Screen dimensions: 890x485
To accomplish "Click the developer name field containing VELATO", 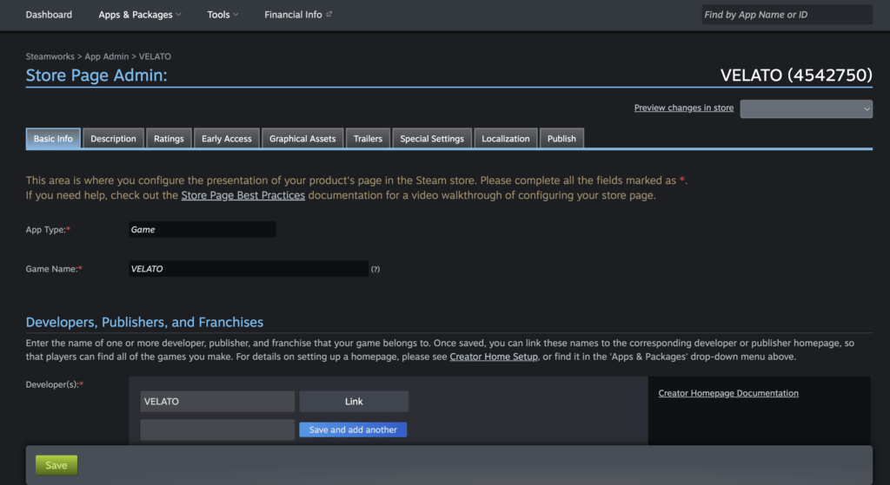I will click(x=217, y=401).
